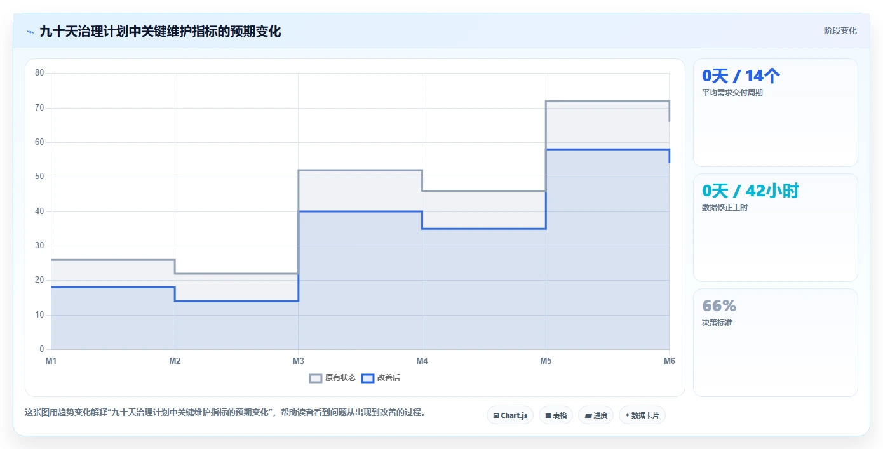The image size is (883, 449).
Task: Click the 改善后 legend label
Action: 389,378
